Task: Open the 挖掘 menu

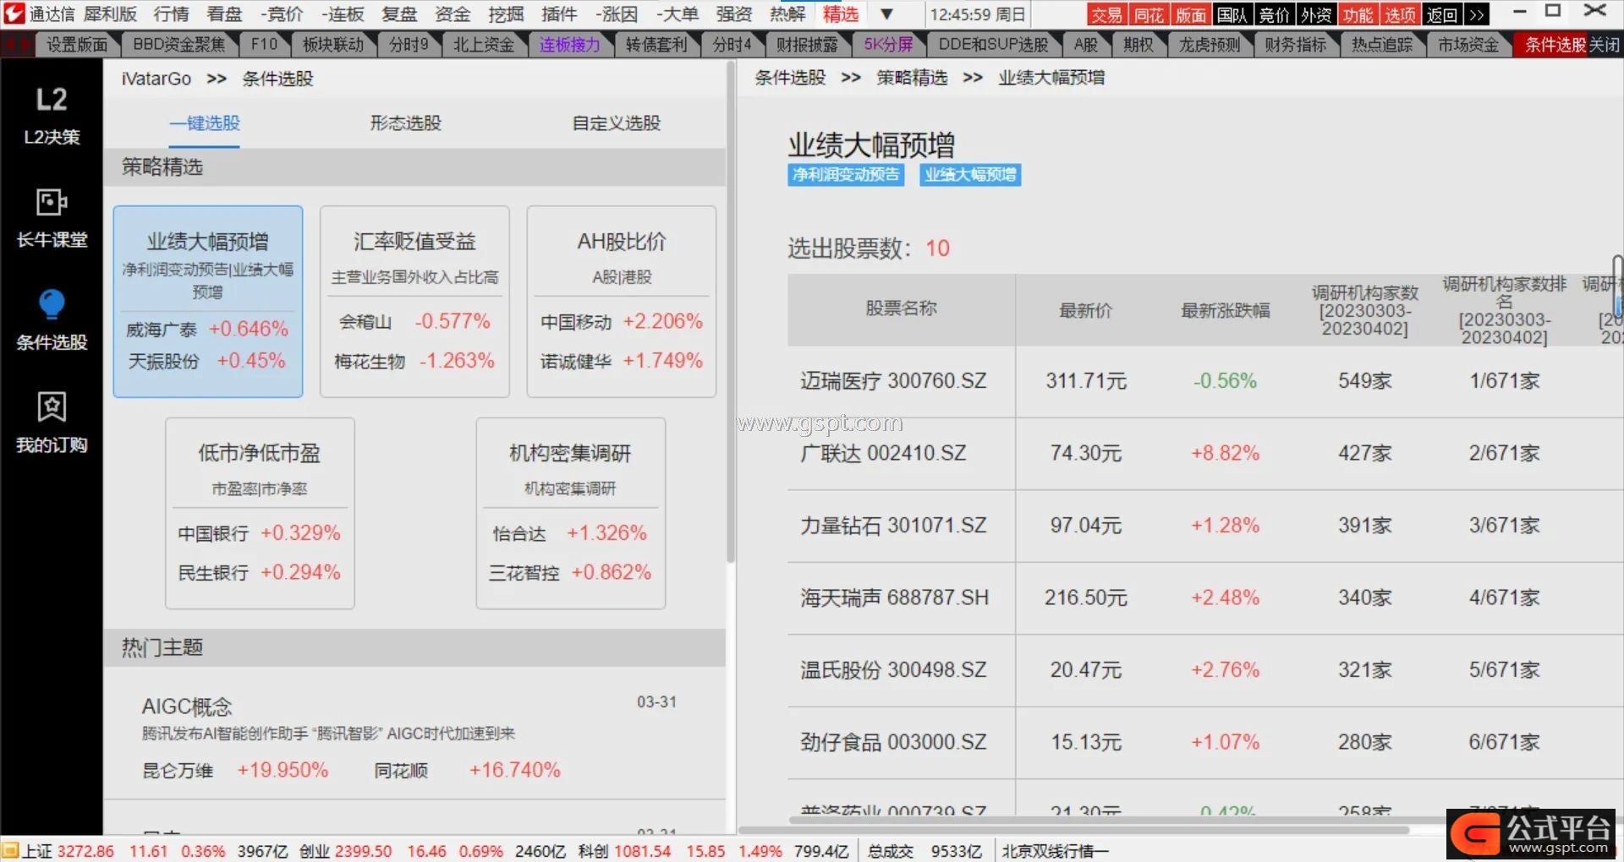Action: [506, 14]
